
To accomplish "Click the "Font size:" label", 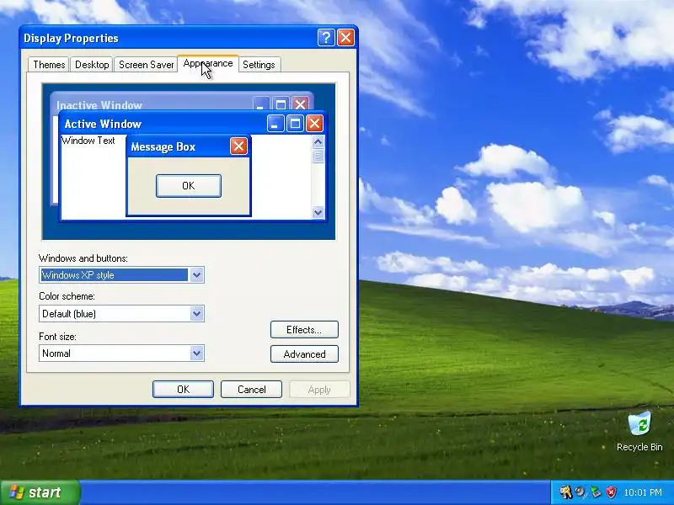I will pyautogui.click(x=57, y=337).
